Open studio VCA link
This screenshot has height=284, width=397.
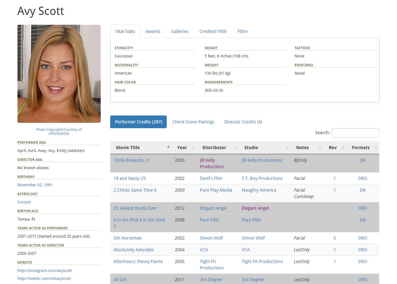point(246,250)
